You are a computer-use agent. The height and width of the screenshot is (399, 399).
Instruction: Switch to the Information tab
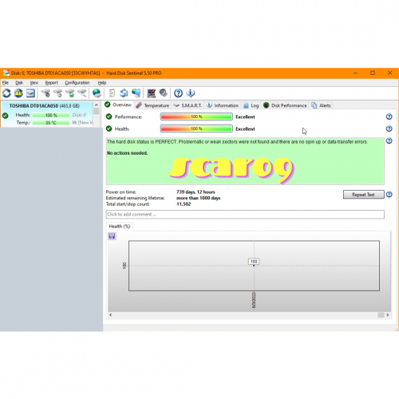pos(223,105)
